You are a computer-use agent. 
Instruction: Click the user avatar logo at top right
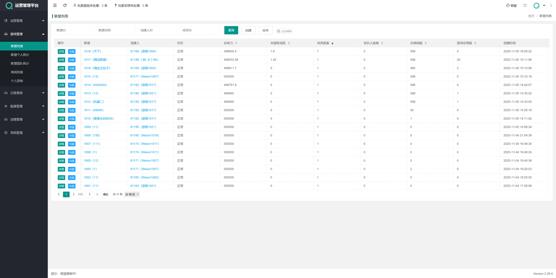tap(536, 5)
